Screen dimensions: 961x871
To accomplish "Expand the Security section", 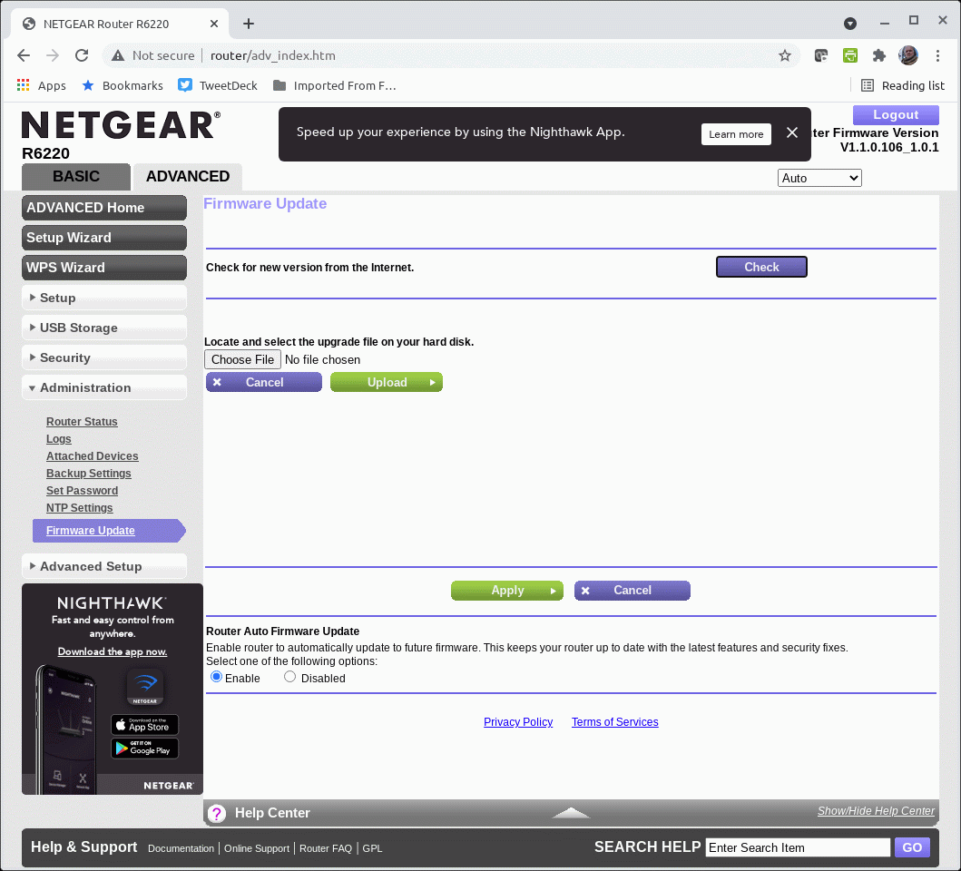I will click(104, 358).
